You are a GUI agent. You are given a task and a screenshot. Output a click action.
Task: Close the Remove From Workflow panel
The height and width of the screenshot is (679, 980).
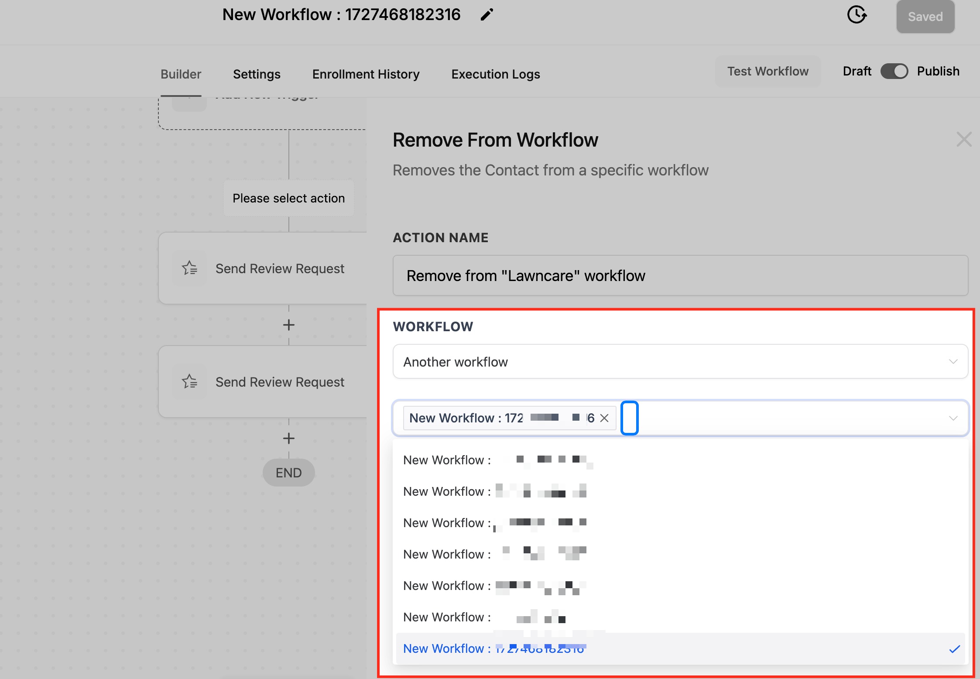963,140
